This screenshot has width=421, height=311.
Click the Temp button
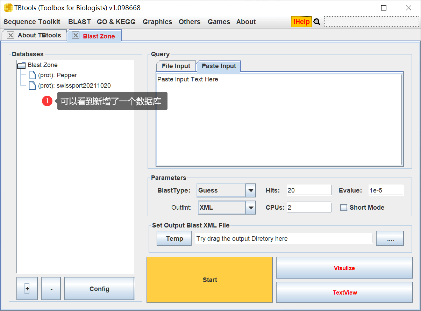pos(174,239)
